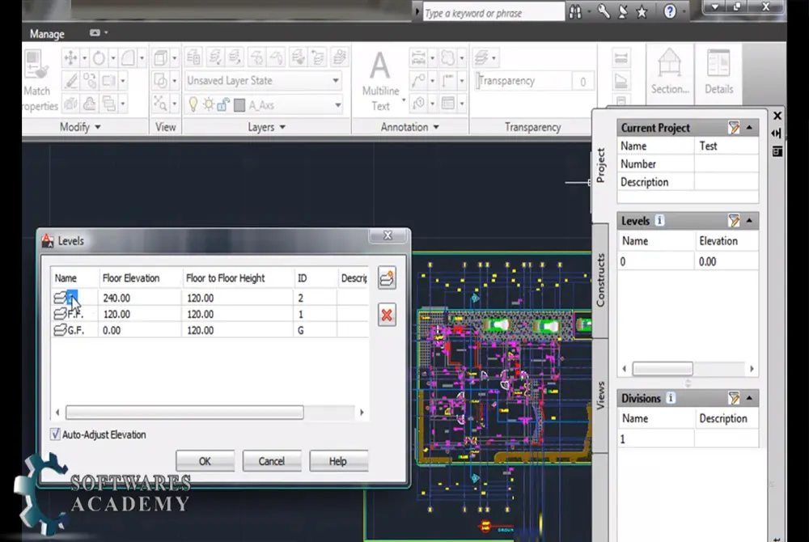Click Add Level icon in Levels dialog

(387, 278)
